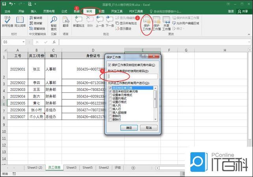Toggle 保护工作表及锁定的单元格内容 checkbox
Image resolution: width=253 pixels, height=177 pixels.
pos(110,65)
